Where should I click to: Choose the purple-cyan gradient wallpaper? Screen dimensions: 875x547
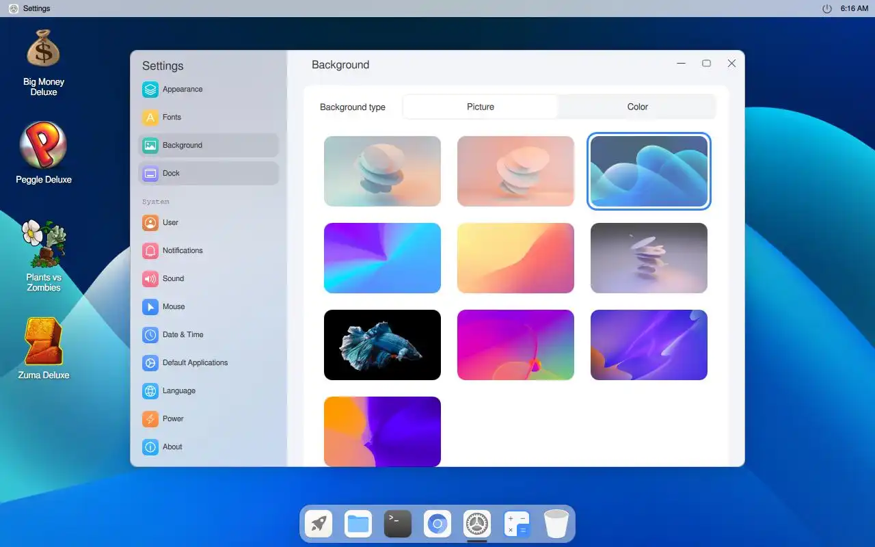[382, 258]
